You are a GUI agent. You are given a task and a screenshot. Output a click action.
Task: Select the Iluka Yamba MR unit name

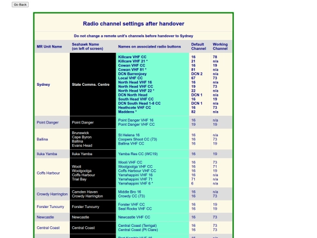(47, 154)
